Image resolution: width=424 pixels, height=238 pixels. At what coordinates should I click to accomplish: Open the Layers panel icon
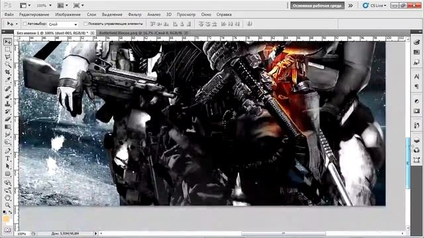[417, 140]
